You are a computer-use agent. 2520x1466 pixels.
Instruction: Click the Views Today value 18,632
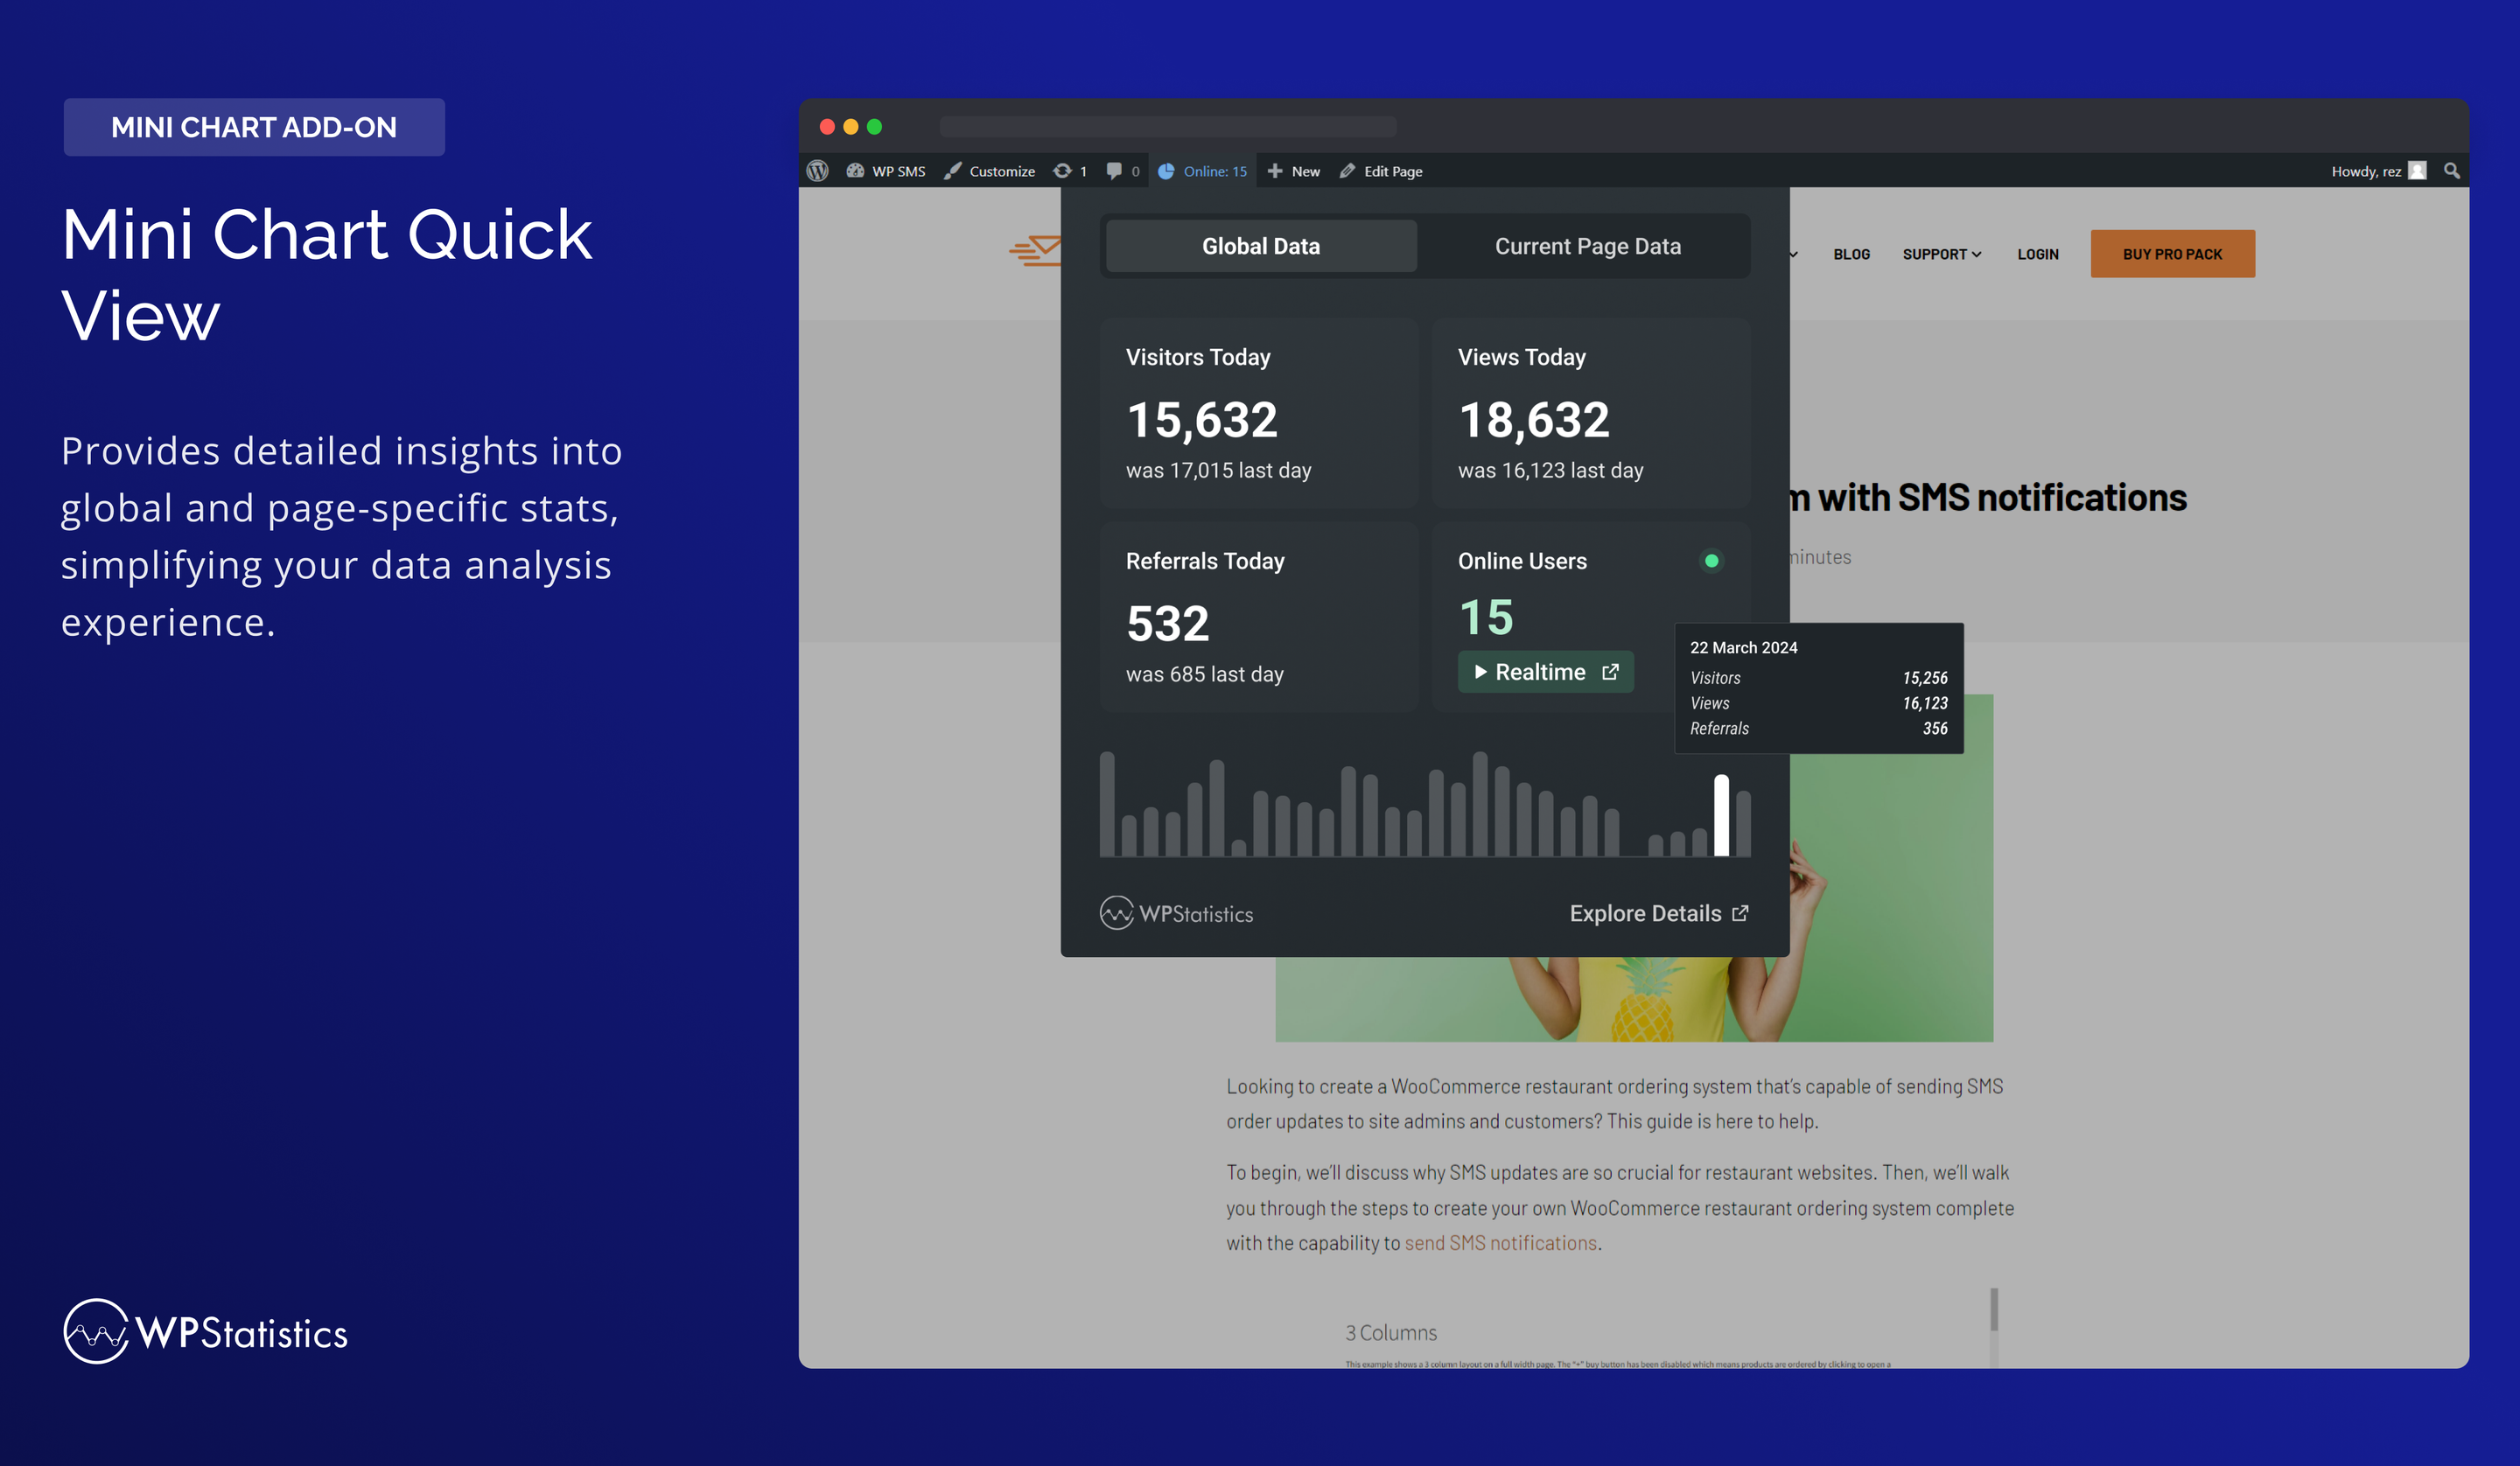coord(1534,419)
